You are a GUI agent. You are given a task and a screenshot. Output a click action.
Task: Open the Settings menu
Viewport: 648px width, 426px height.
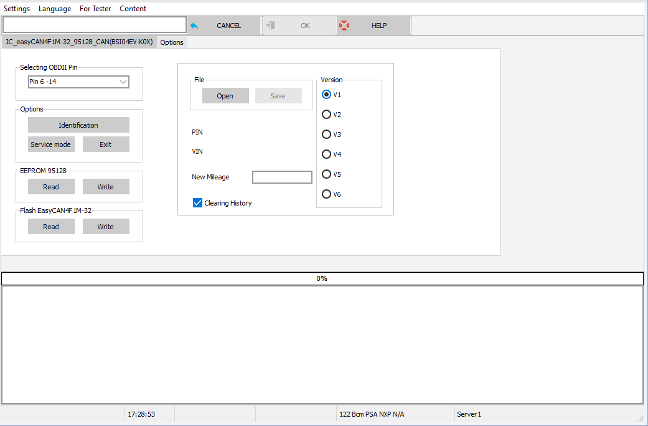(17, 8)
